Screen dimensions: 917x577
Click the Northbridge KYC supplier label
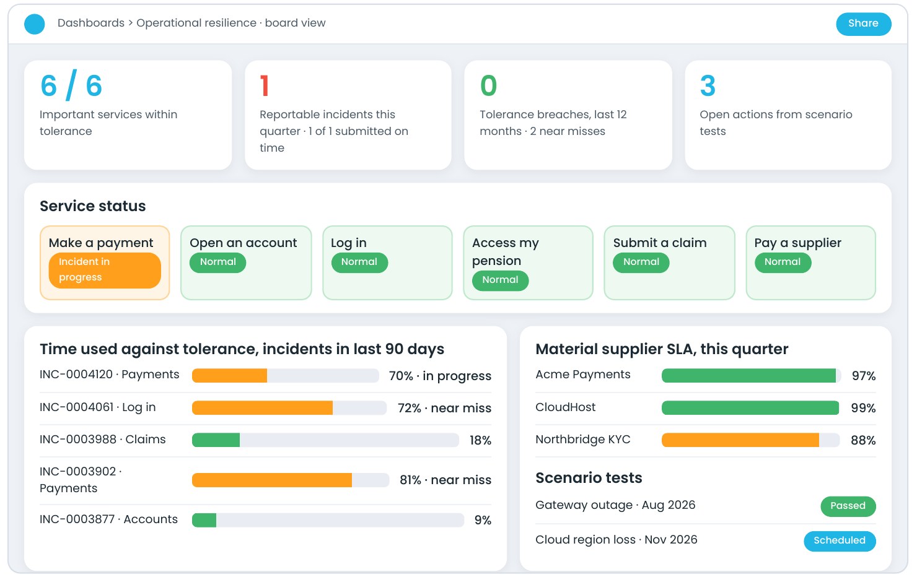pyautogui.click(x=582, y=440)
